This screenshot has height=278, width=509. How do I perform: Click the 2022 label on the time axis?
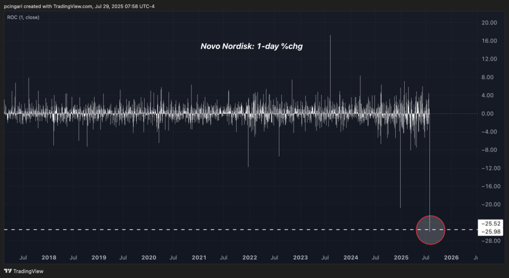[x=250, y=258]
